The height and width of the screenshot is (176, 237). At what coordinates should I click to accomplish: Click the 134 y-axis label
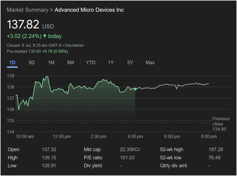pos(10,132)
